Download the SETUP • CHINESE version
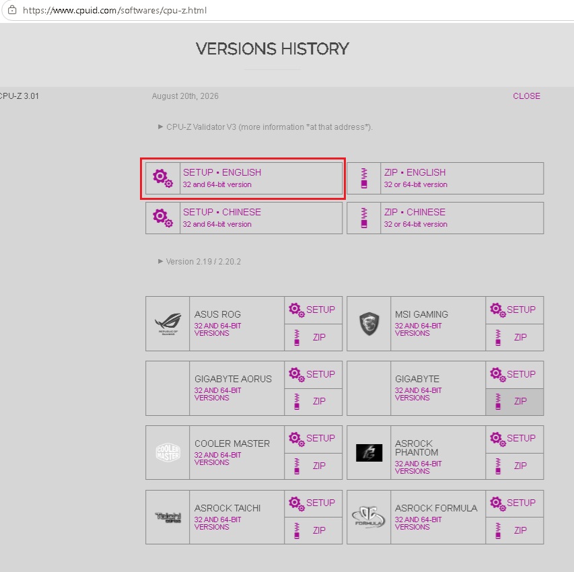574x572 pixels. (244, 218)
